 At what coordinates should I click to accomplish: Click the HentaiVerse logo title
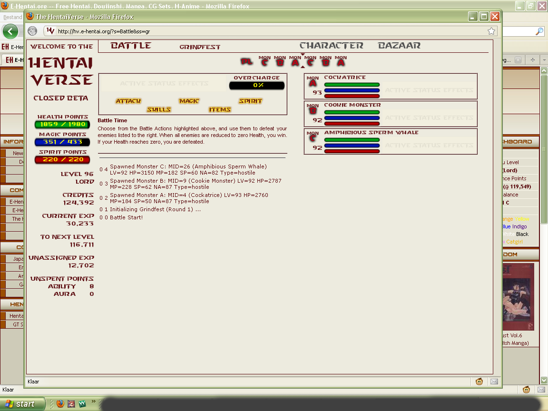click(61, 72)
